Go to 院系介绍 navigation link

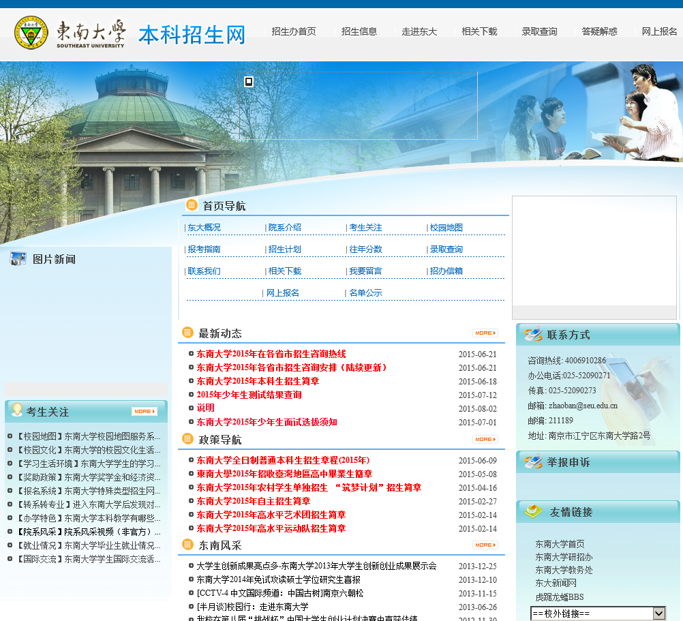point(284,228)
